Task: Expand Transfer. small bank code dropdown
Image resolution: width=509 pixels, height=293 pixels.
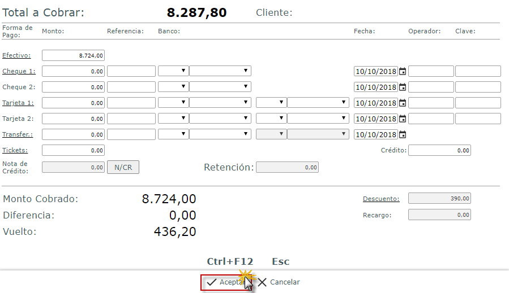Action: (173, 134)
